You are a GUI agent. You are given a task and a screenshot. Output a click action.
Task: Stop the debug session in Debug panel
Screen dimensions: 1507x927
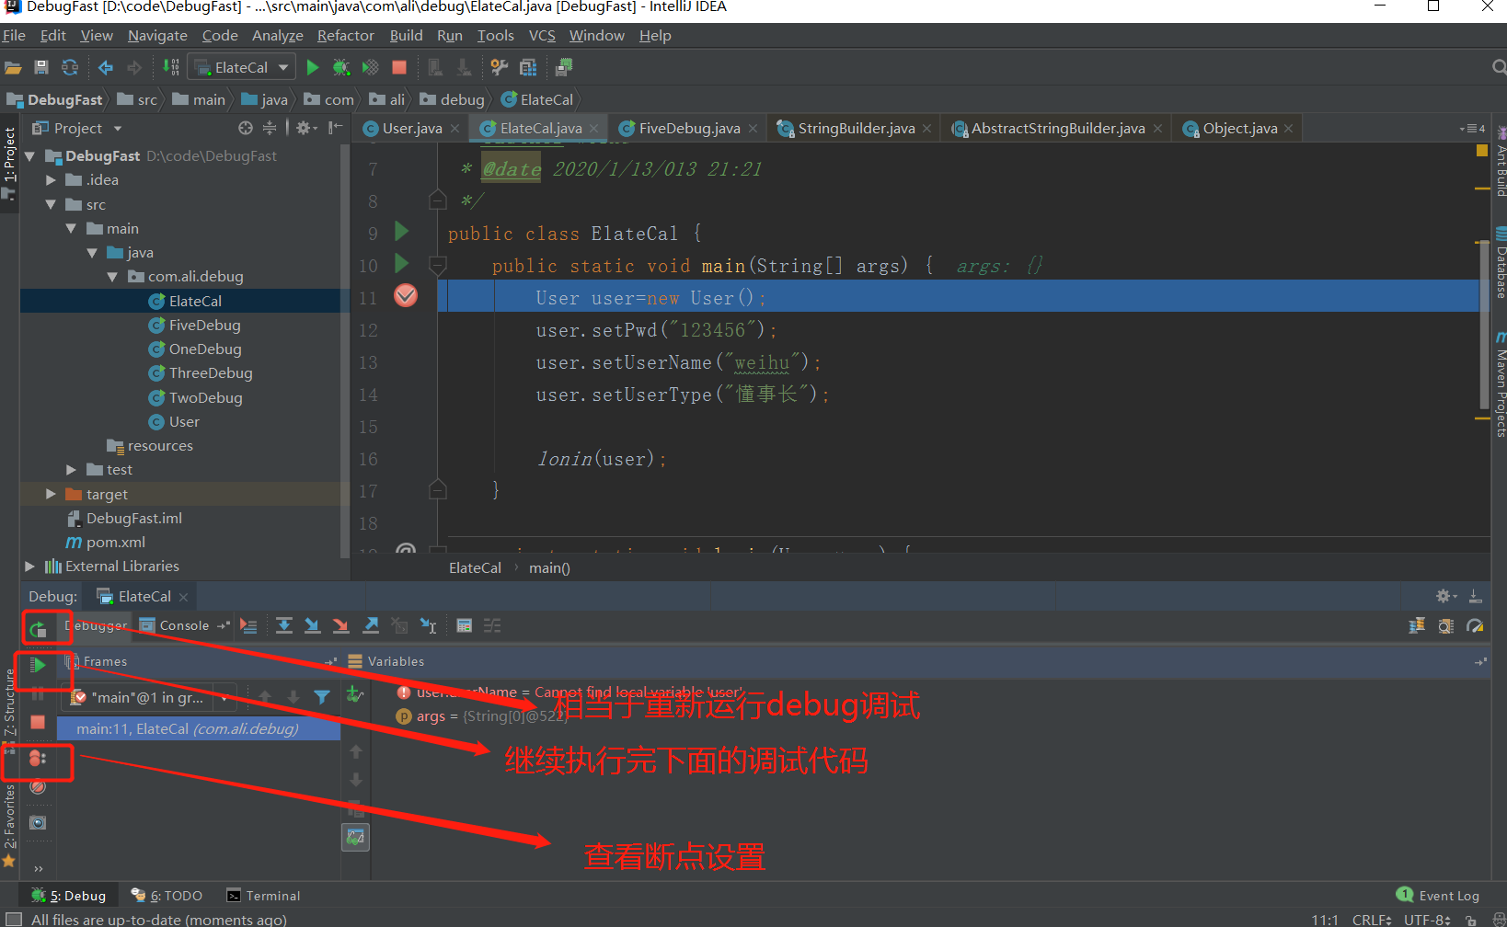pos(38,723)
